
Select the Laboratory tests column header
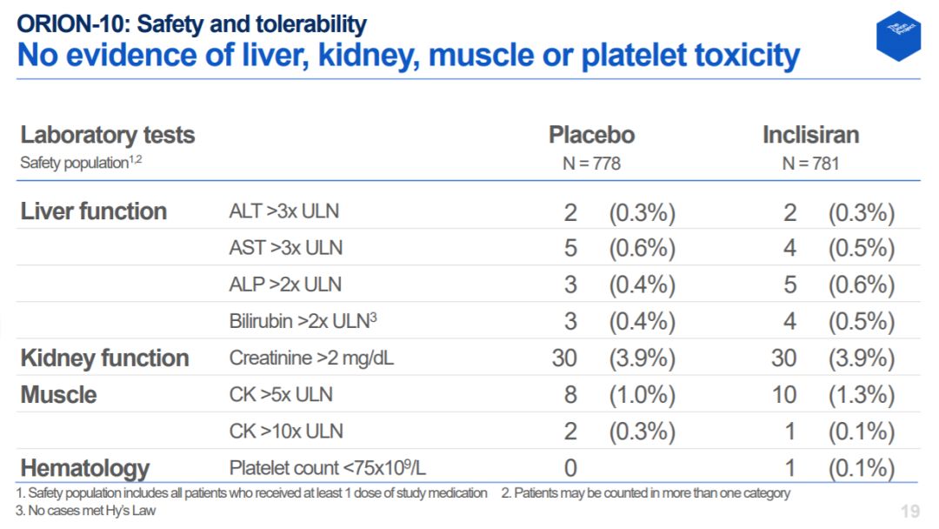[108, 136]
